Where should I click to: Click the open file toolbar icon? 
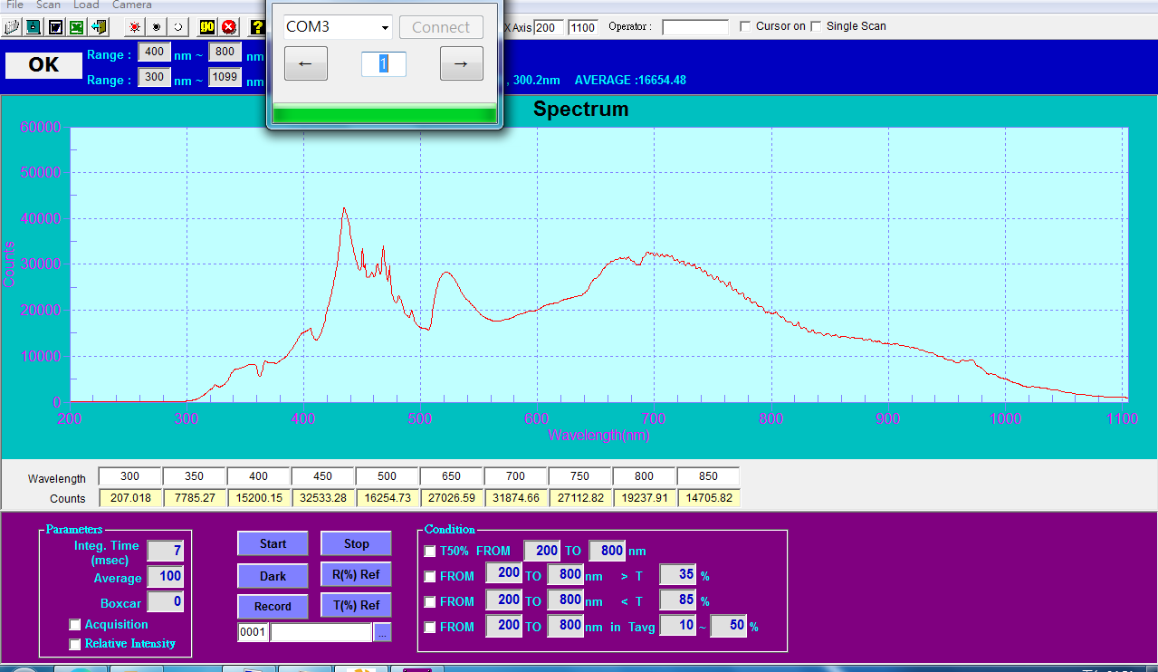(x=12, y=27)
